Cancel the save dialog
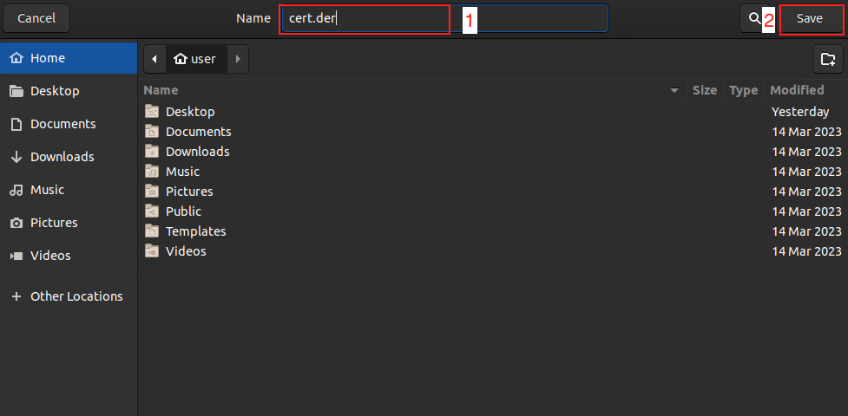 (x=36, y=18)
